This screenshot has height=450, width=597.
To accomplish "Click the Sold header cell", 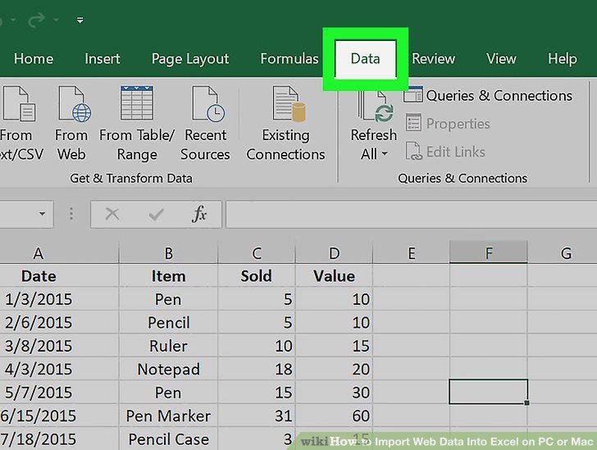I will 257,275.
